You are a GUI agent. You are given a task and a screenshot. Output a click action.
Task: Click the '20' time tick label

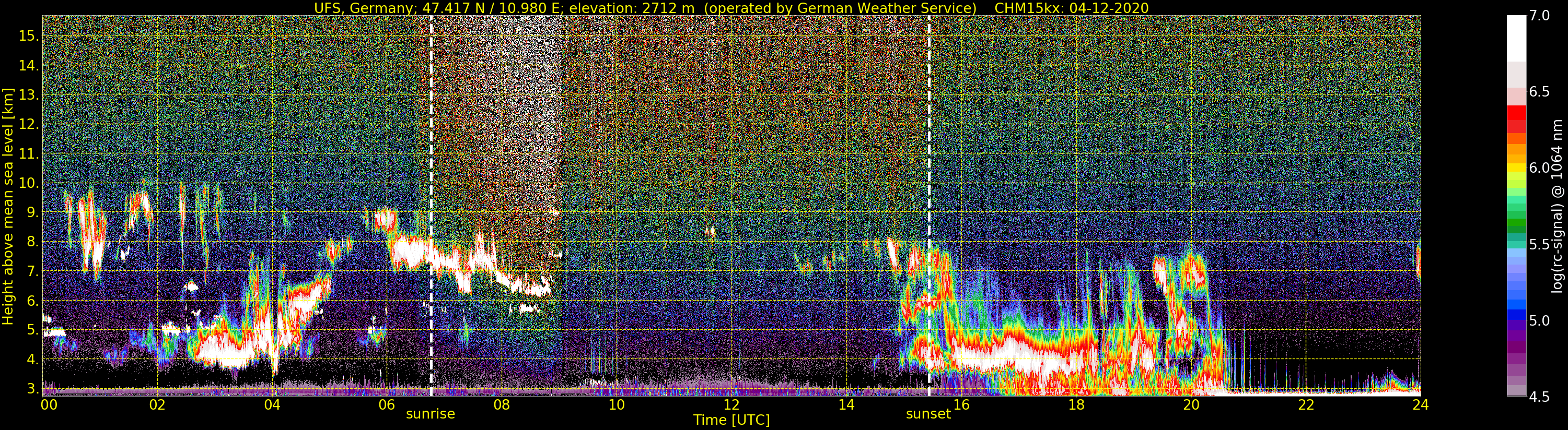pos(1191,405)
